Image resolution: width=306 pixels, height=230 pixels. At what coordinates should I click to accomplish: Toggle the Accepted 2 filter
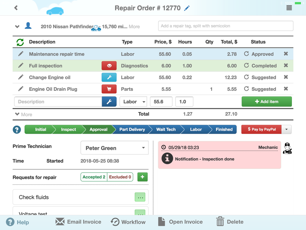[94, 177]
